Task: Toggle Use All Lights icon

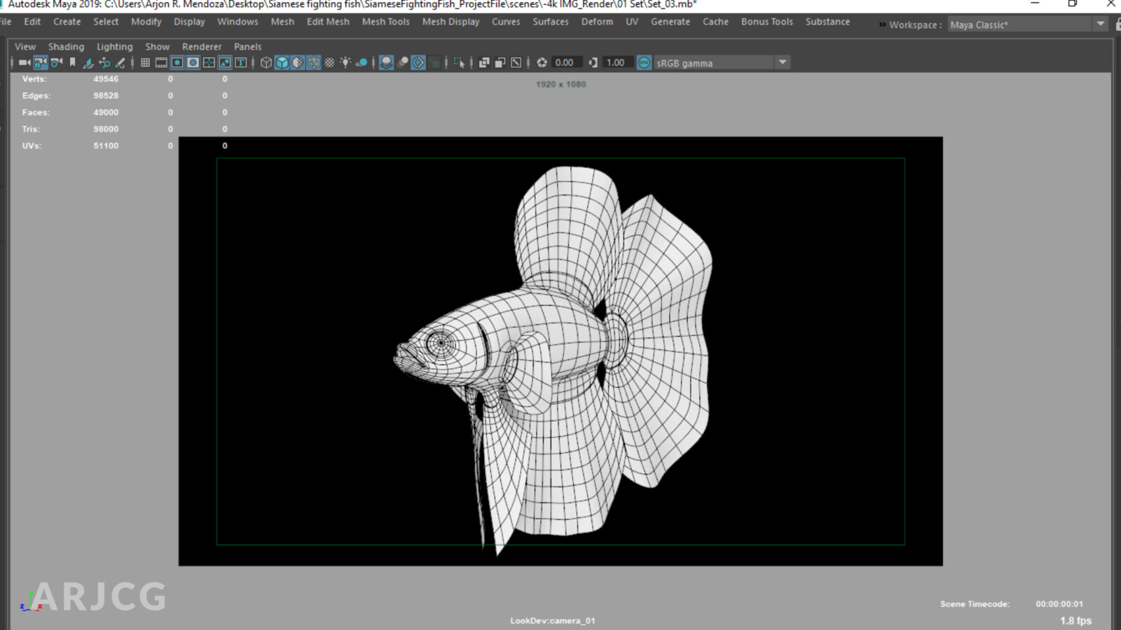Action: coord(345,62)
